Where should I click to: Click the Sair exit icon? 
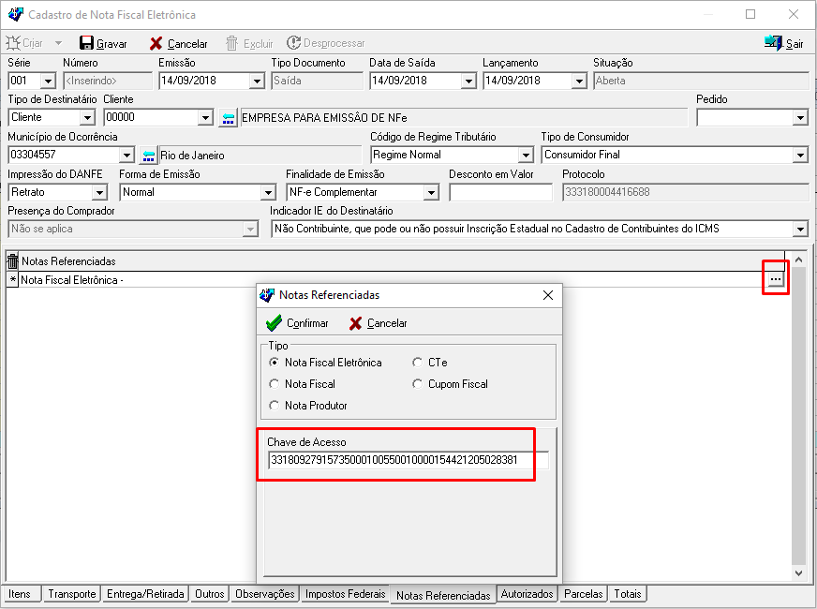click(773, 43)
